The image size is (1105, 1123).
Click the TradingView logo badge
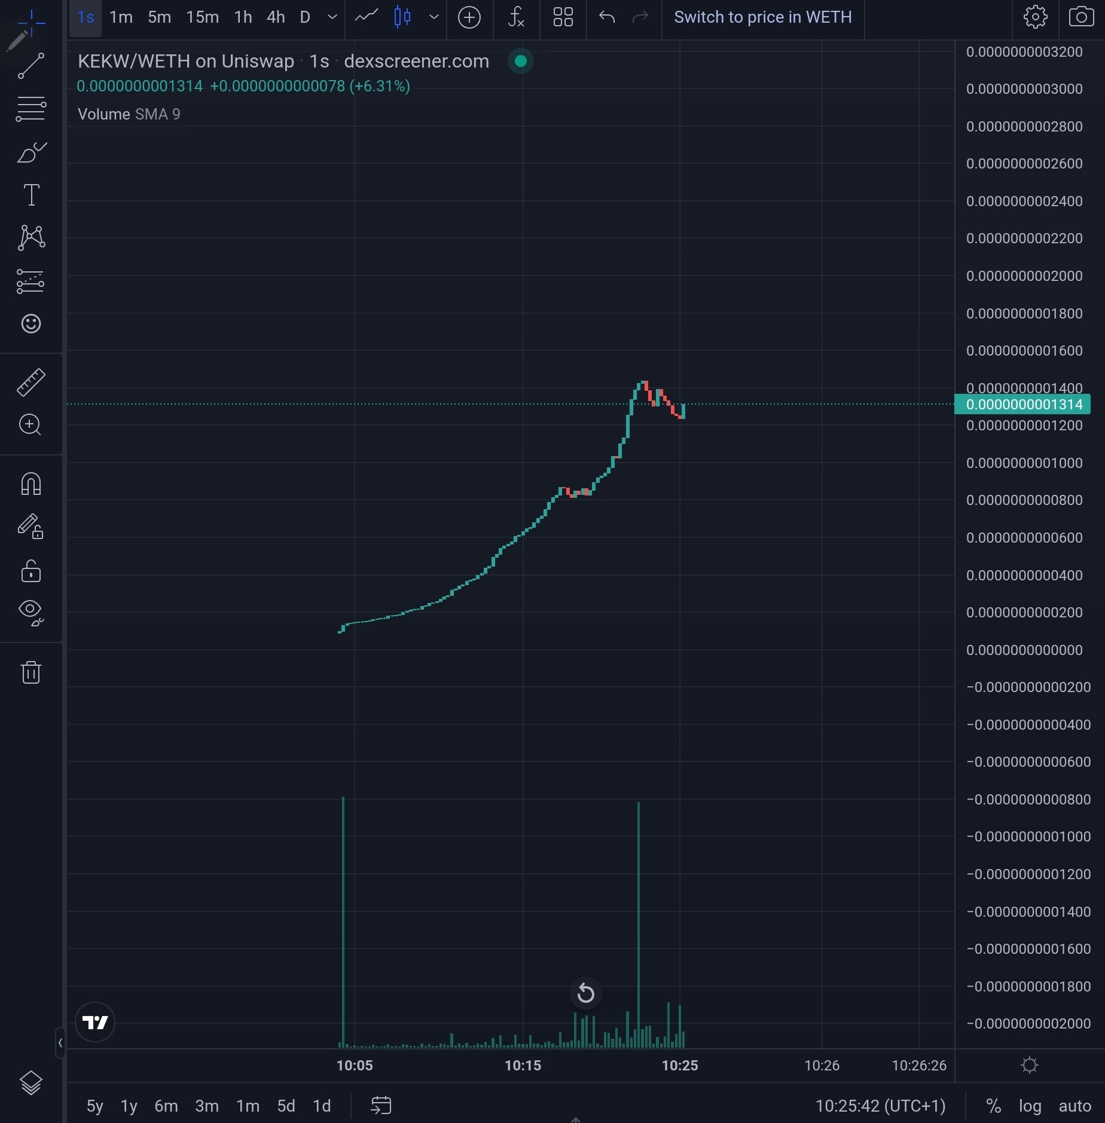point(95,1022)
